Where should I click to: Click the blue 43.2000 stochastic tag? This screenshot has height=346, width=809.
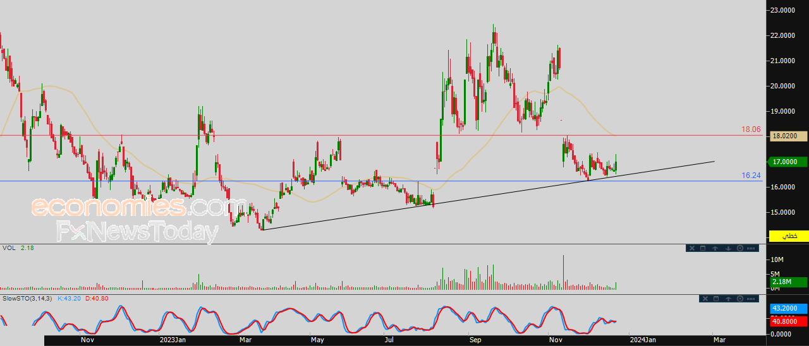(x=788, y=309)
